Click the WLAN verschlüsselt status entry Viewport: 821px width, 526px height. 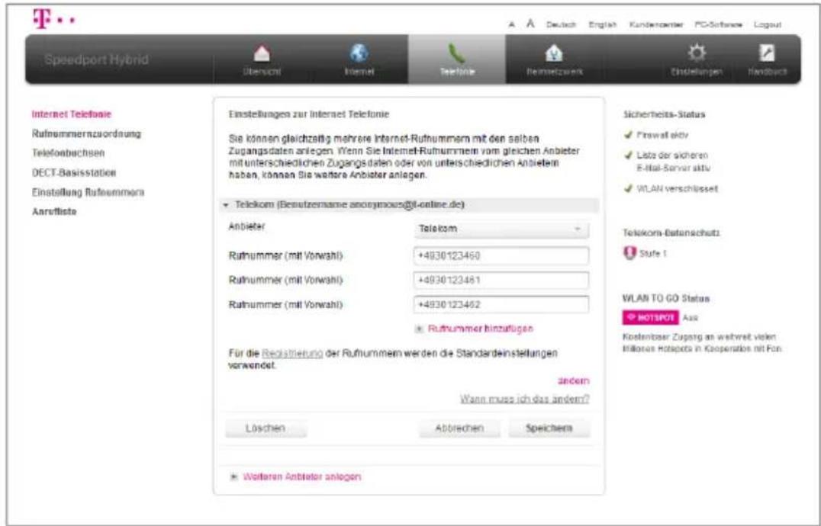coord(671,189)
